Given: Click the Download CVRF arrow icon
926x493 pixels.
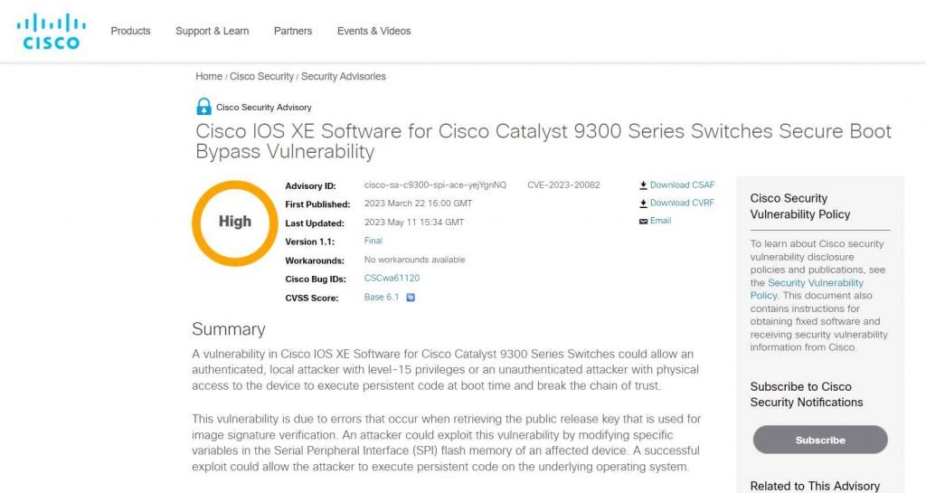Looking at the screenshot, I should click(x=643, y=204).
